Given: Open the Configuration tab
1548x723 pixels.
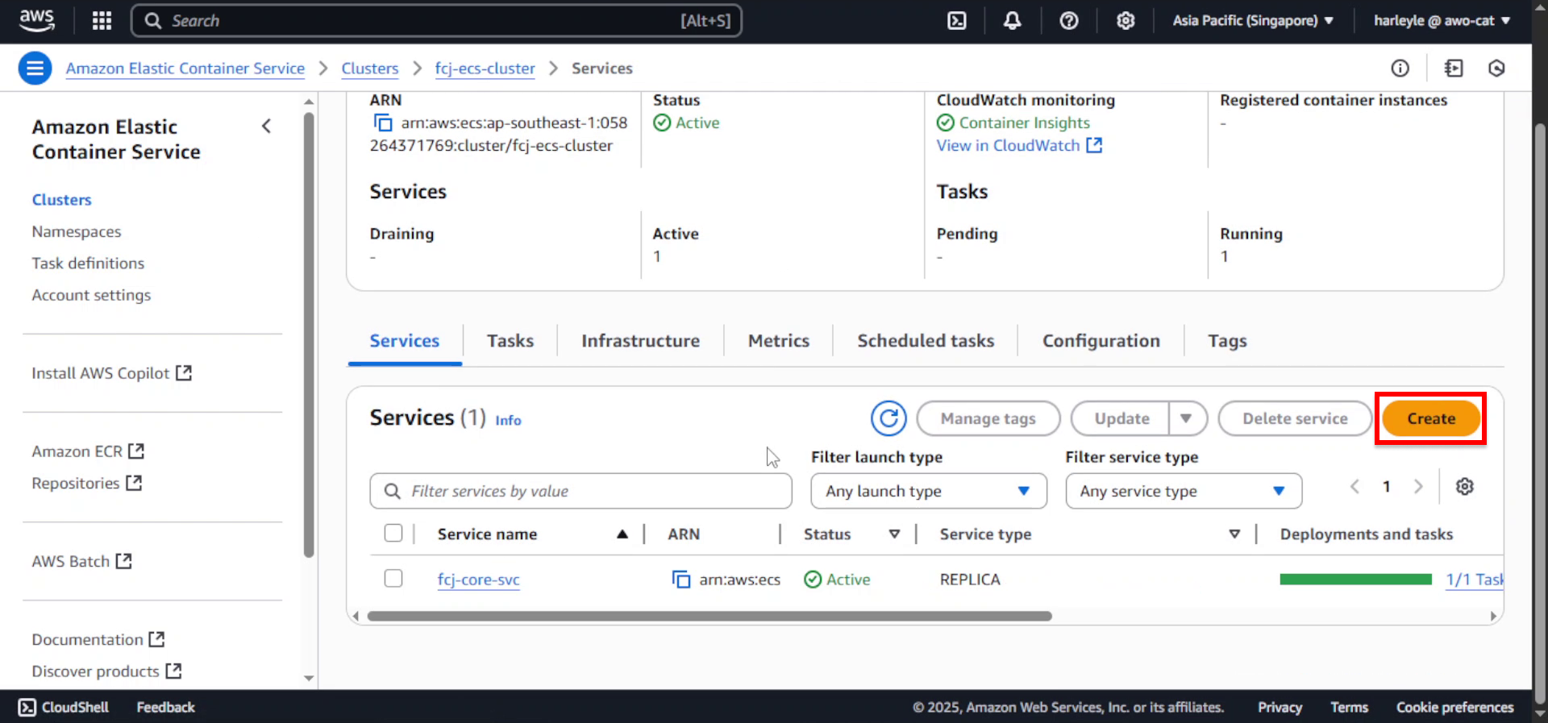Looking at the screenshot, I should 1101,341.
